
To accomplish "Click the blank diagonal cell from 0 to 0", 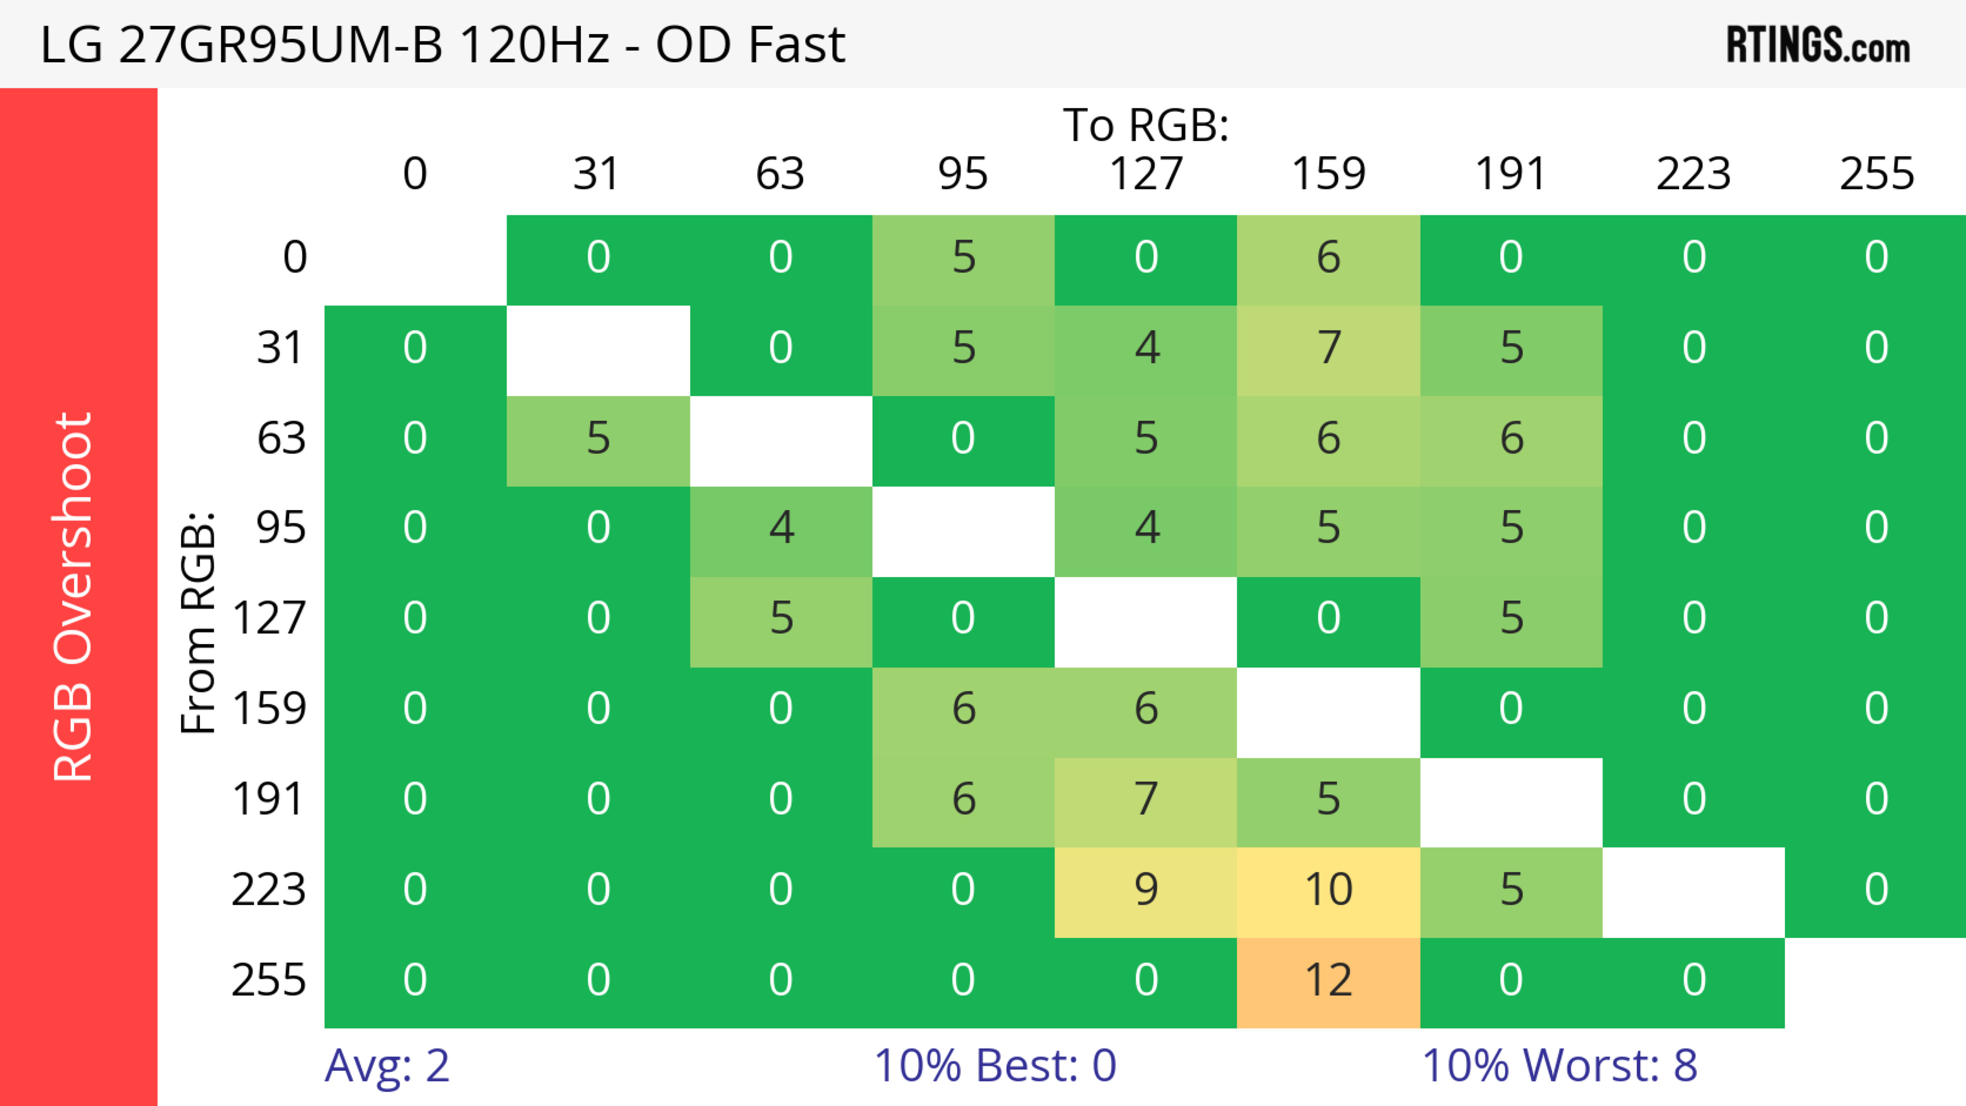I will (x=415, y=258).
